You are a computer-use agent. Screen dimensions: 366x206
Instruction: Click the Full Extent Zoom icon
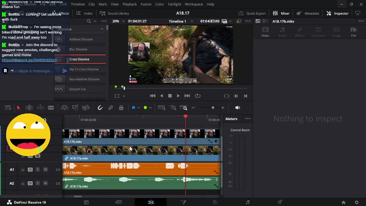162,108
